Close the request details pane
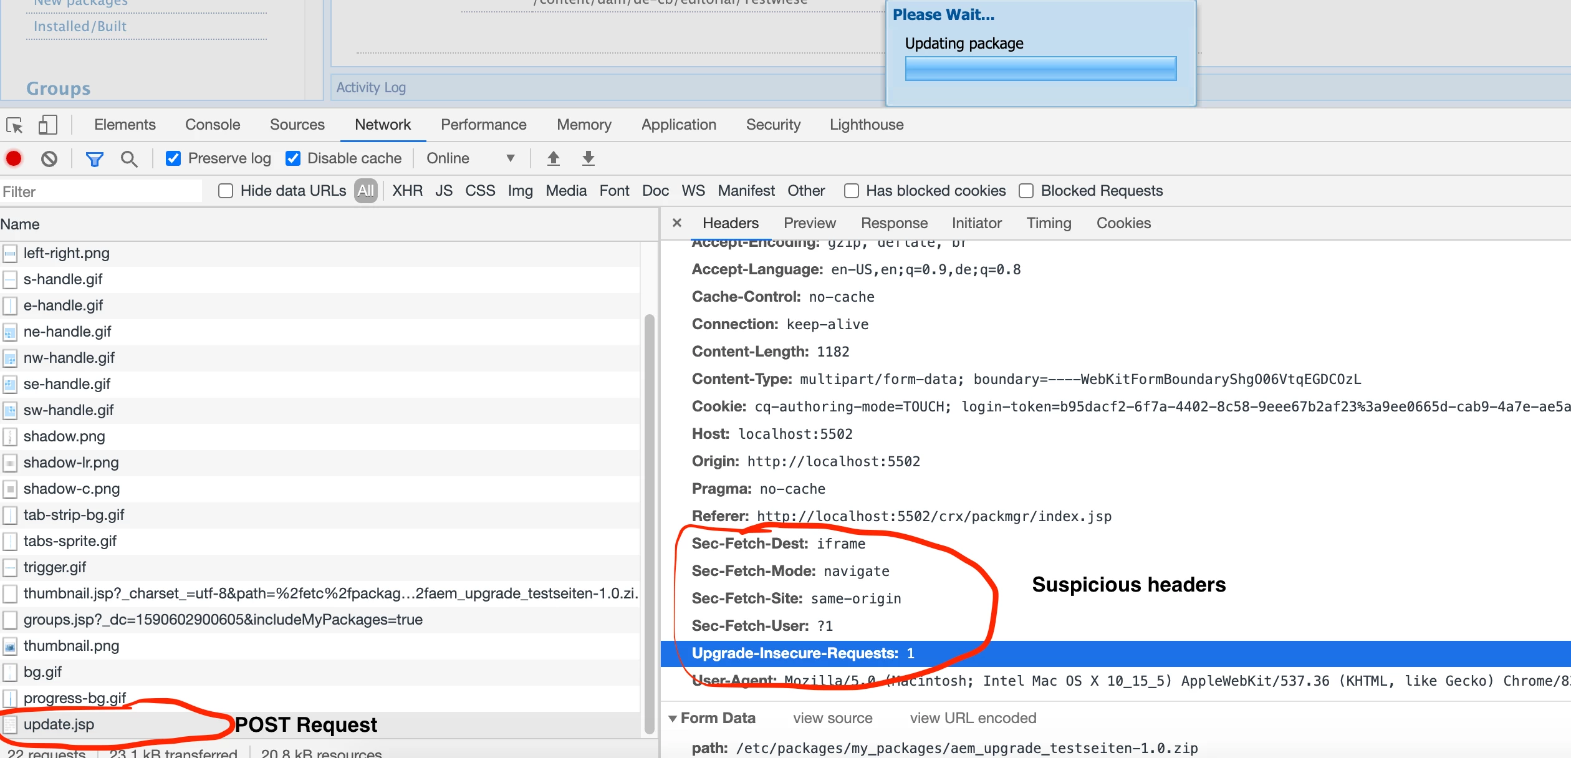Image resolution: width=1571 pixels, height=758 pixels. pos(677,223)
